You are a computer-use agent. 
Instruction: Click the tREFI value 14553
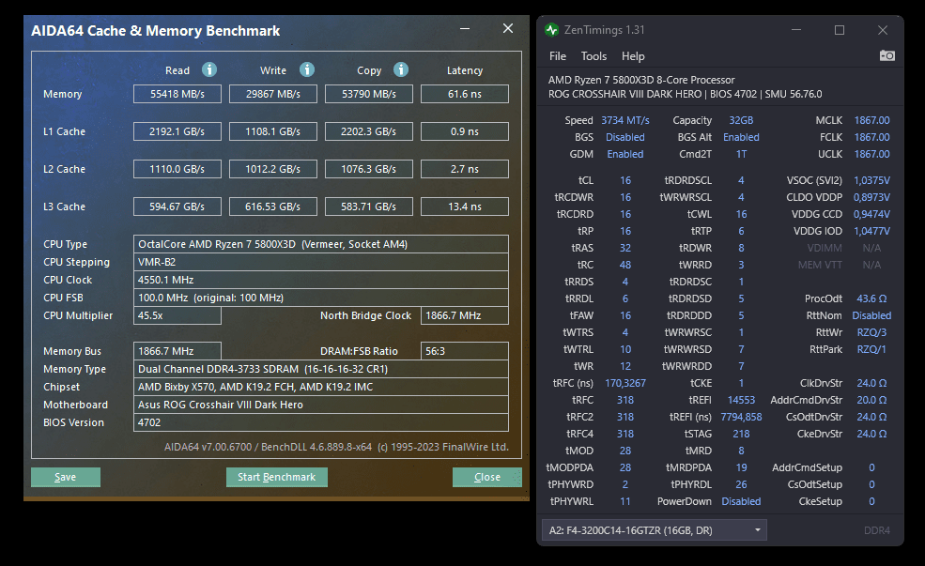(741, 400)
